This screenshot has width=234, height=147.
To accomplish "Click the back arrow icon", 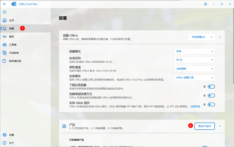I will coord(4,4).
